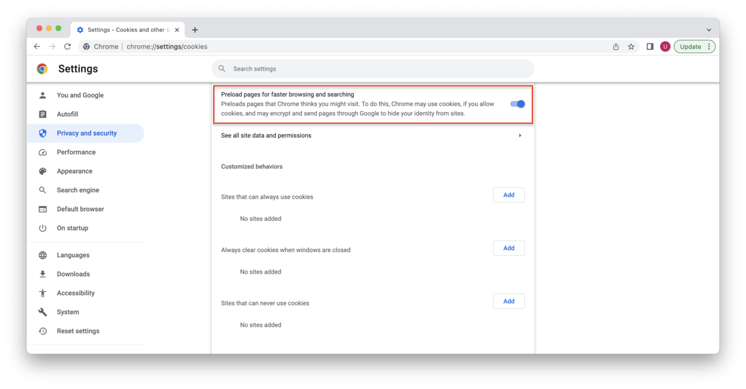
Task: Open the Appearance settings section
Action: 74,171
